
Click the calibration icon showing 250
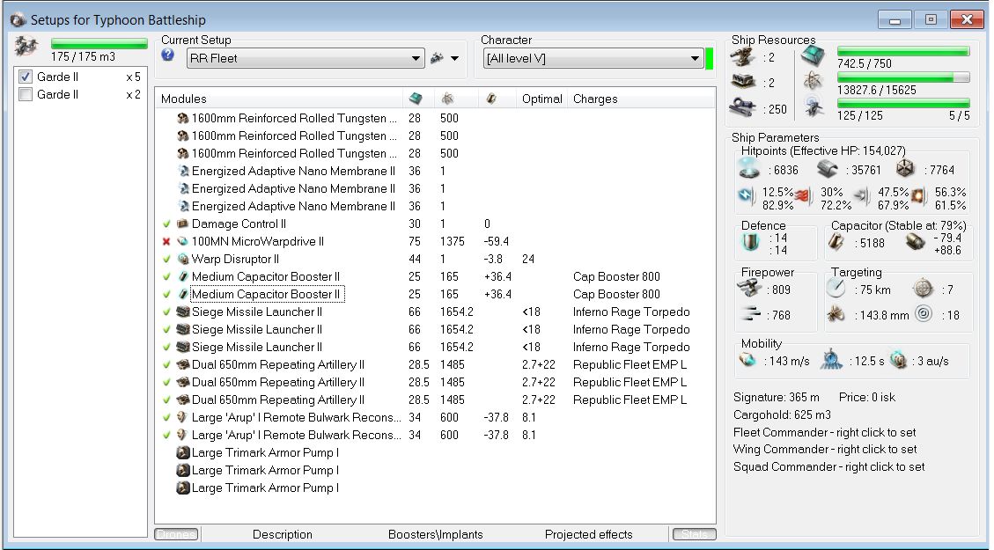(741, 107)
